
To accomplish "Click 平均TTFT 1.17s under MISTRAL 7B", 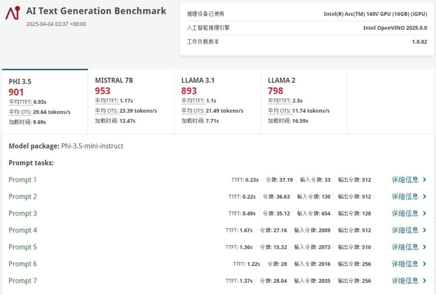I will 114,101.
